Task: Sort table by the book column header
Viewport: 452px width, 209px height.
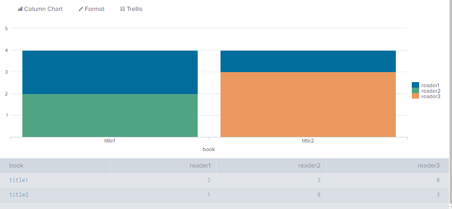Action: tap(16, 166)
